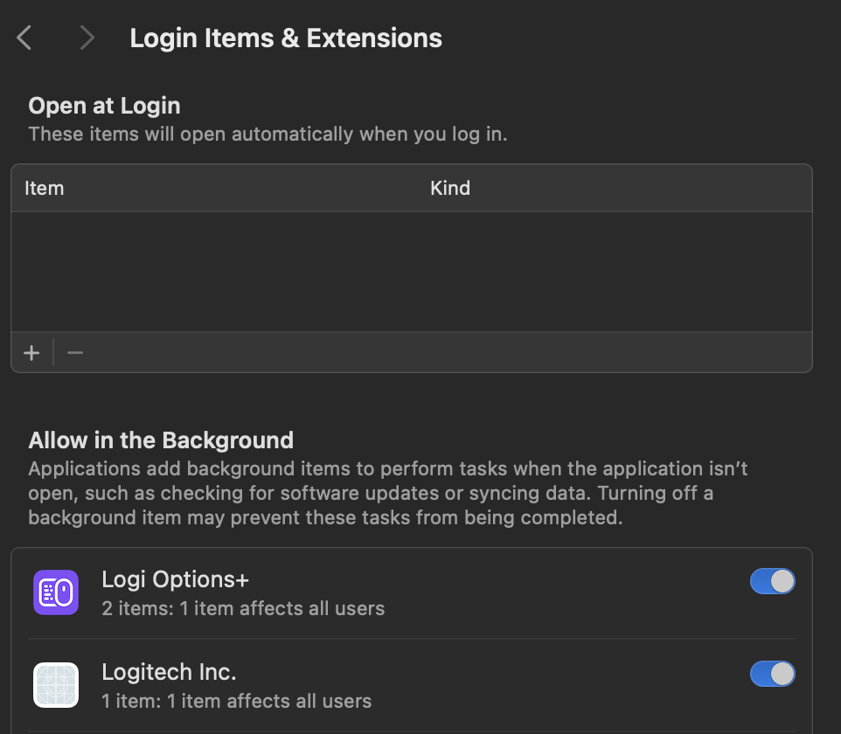Click the empty Open at Login list
Viewport: 841px width, 734px height.
coord(411,271)
